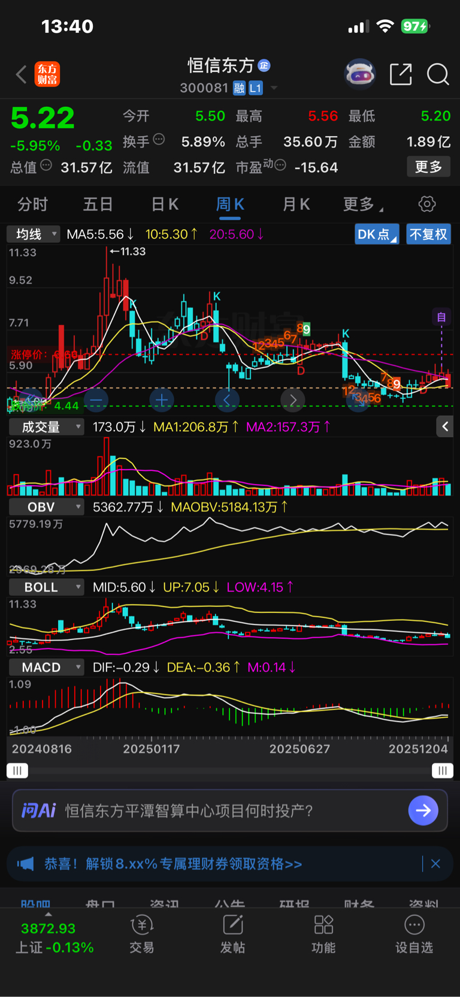Grab the left range slider handle
The width and height of the screenshot is (460, 997).
tap(17, 770)
